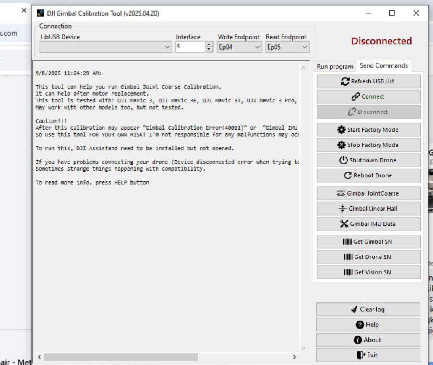Select the Send Commands tab
This screenshot has height=365, width=433.
coord(383,65)
